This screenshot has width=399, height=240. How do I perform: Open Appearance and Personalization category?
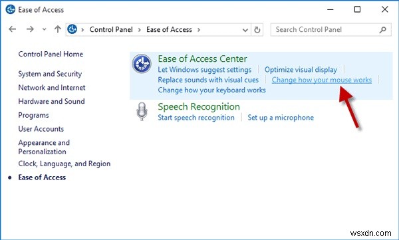(44, 147)
